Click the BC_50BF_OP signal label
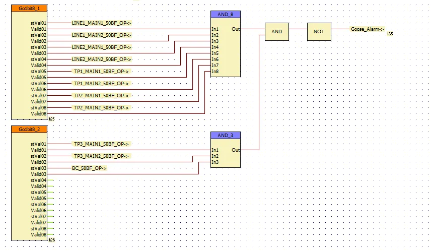 pyautogui.click(x=89, y=168)
